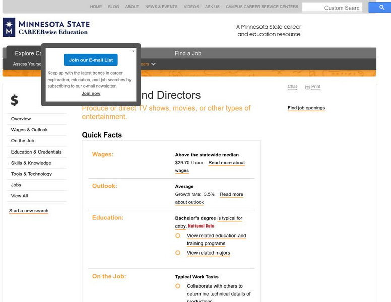Click the Quick Facts heading
Screen dimensions: 391x302
tap(102, 135)
